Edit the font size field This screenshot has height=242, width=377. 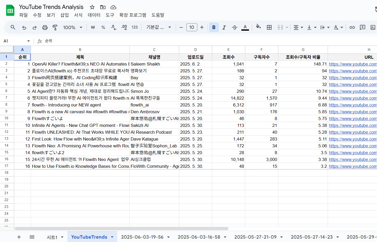tap(192, 27)
